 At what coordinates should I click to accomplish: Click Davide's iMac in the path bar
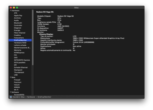click(18, 97)
